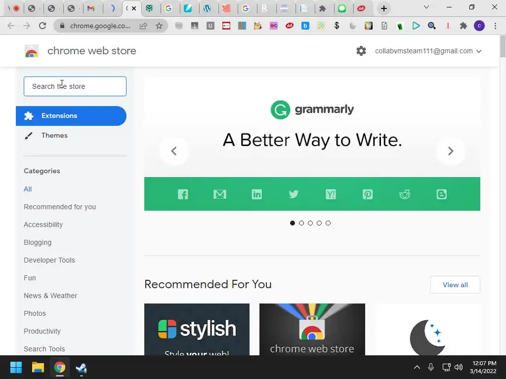
Task: Select the Extensions sidebar item
Action: [x=71, y=115]
